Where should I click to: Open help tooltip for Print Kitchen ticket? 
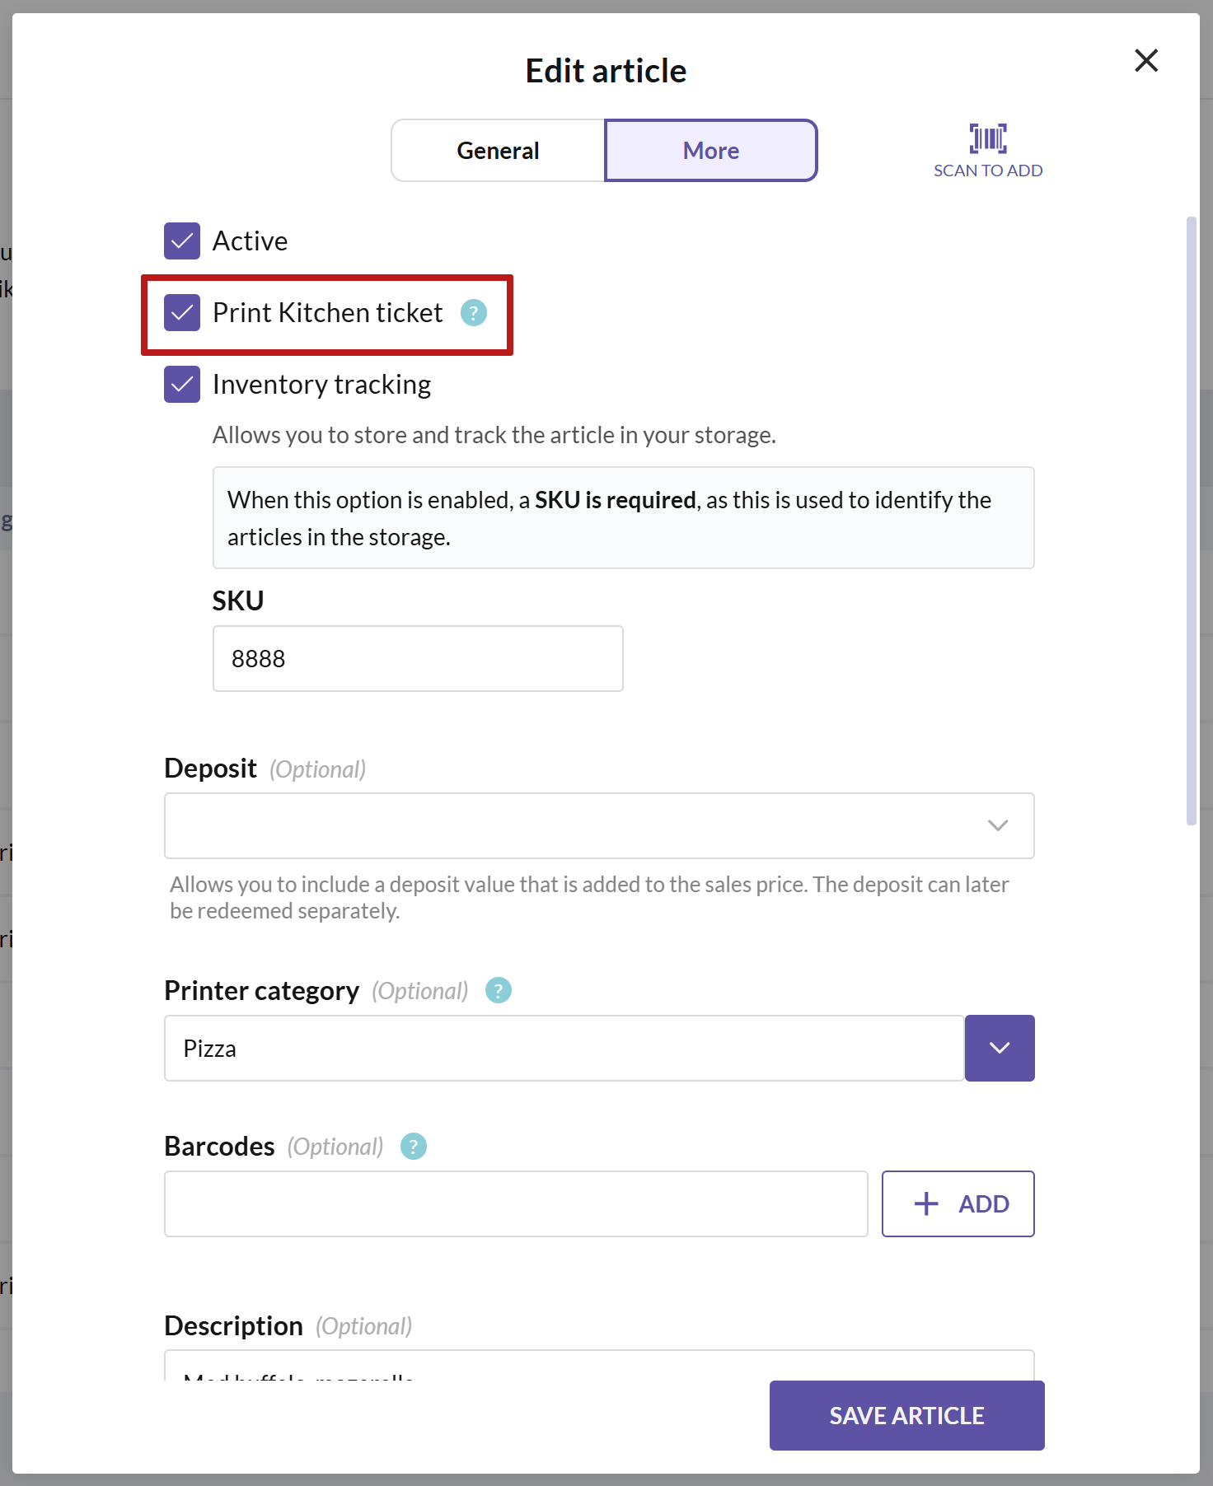tap(474, 313)
